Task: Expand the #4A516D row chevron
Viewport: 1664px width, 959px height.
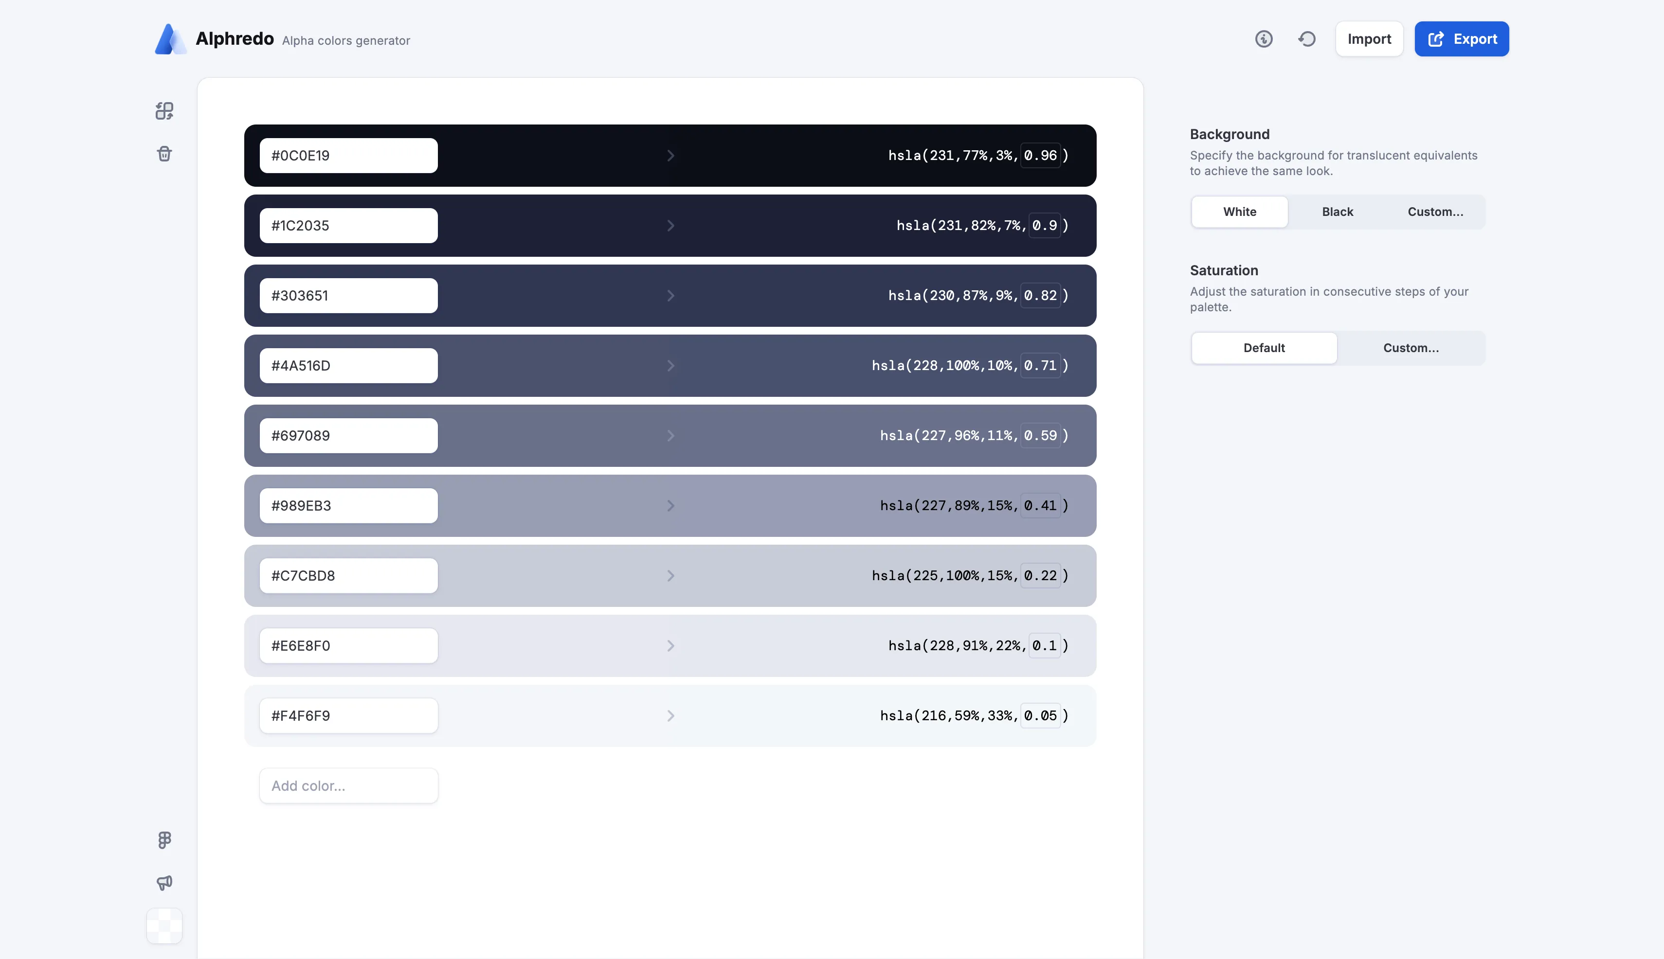Action: click(670, 366)
